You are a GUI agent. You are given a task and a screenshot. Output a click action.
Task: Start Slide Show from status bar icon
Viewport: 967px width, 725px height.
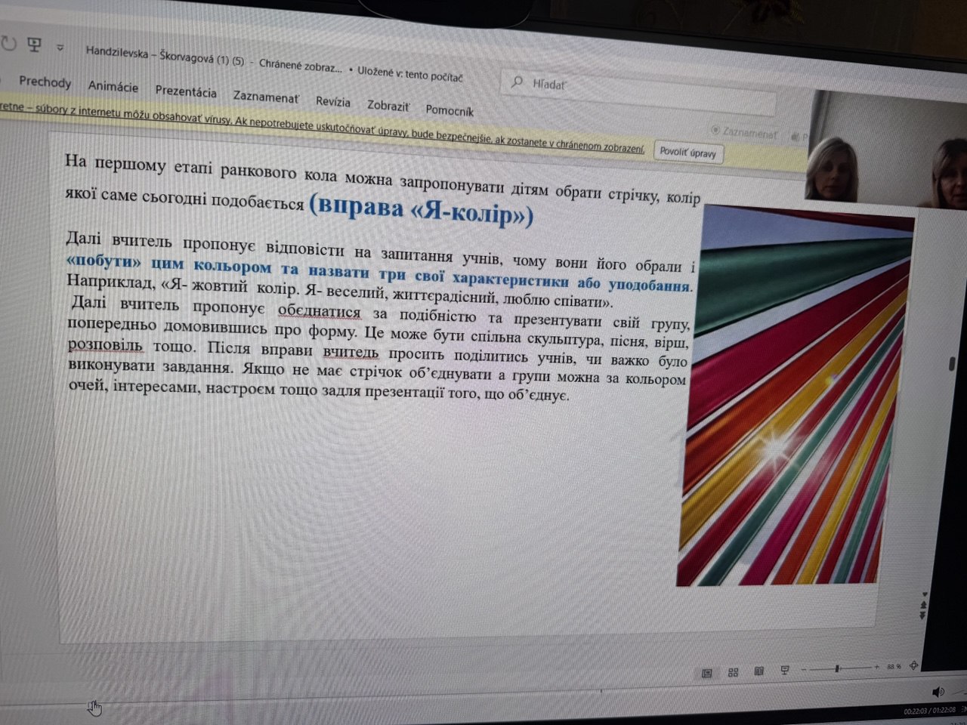point(785,671)
